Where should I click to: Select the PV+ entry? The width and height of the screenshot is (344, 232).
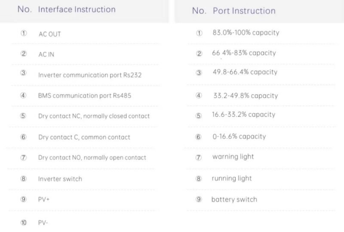click(44, 200)
